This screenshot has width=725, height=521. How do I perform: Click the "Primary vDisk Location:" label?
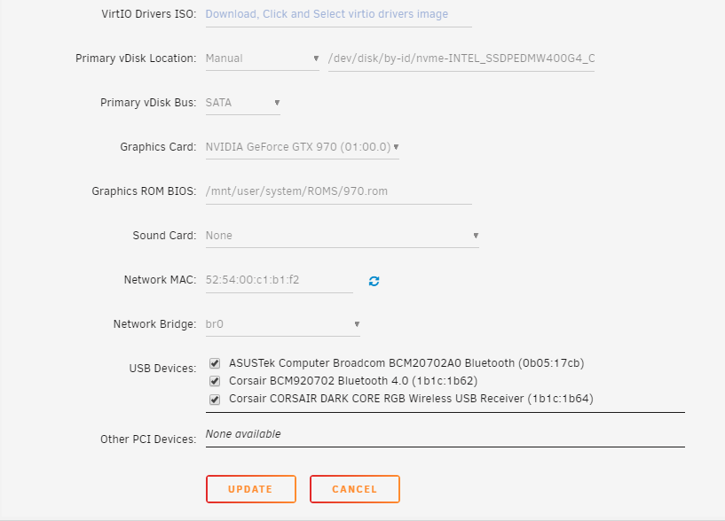(x=136, y=58)
